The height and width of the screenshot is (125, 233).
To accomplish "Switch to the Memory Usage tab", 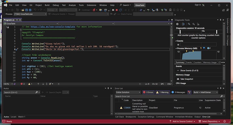I will tap(210, 62).
